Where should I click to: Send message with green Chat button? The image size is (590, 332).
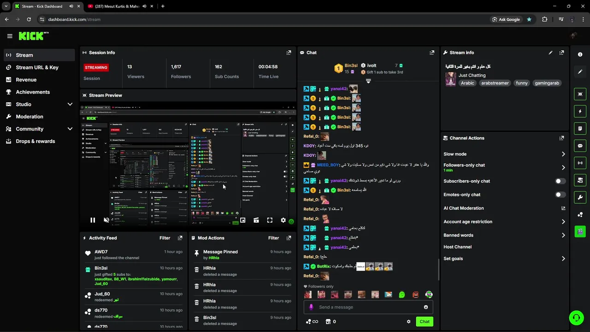425,322
